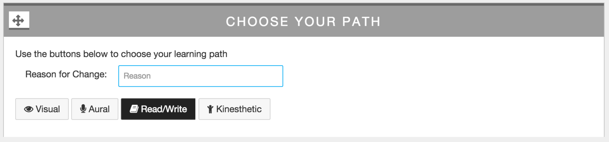Click the eye icon on Visual button
609x142 pixels.
point(29,109)
